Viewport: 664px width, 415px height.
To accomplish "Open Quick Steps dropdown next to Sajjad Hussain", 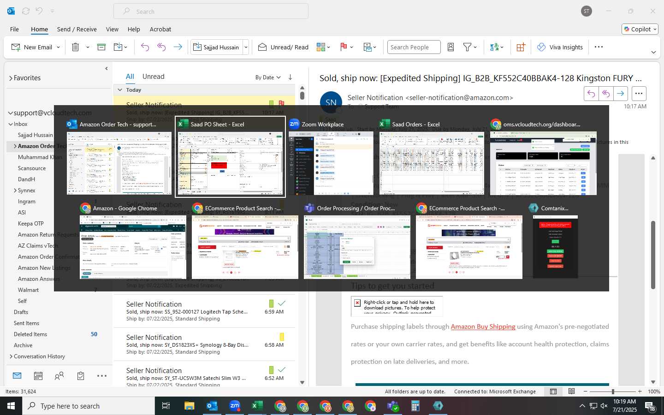I will tap(246, 47).
